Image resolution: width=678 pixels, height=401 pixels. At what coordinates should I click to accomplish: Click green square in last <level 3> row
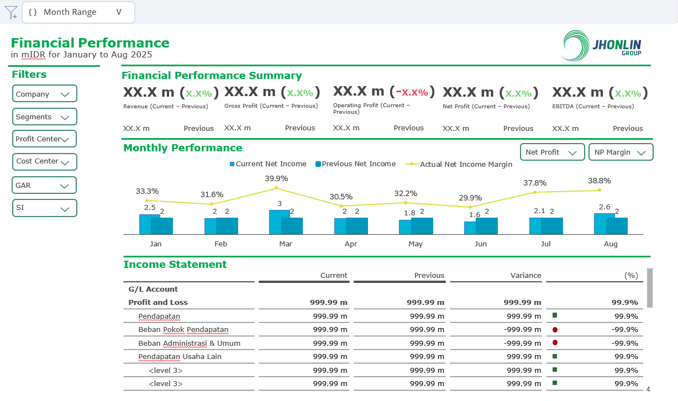pos(555,383)
